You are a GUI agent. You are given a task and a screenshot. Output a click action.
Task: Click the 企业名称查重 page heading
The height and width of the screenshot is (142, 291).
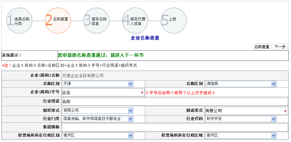(x=145, y=38)
